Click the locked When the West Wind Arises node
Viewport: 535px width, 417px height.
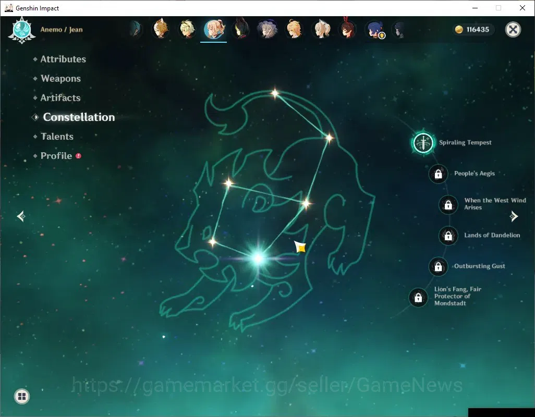pyautogui.click(x=448, y=204)
